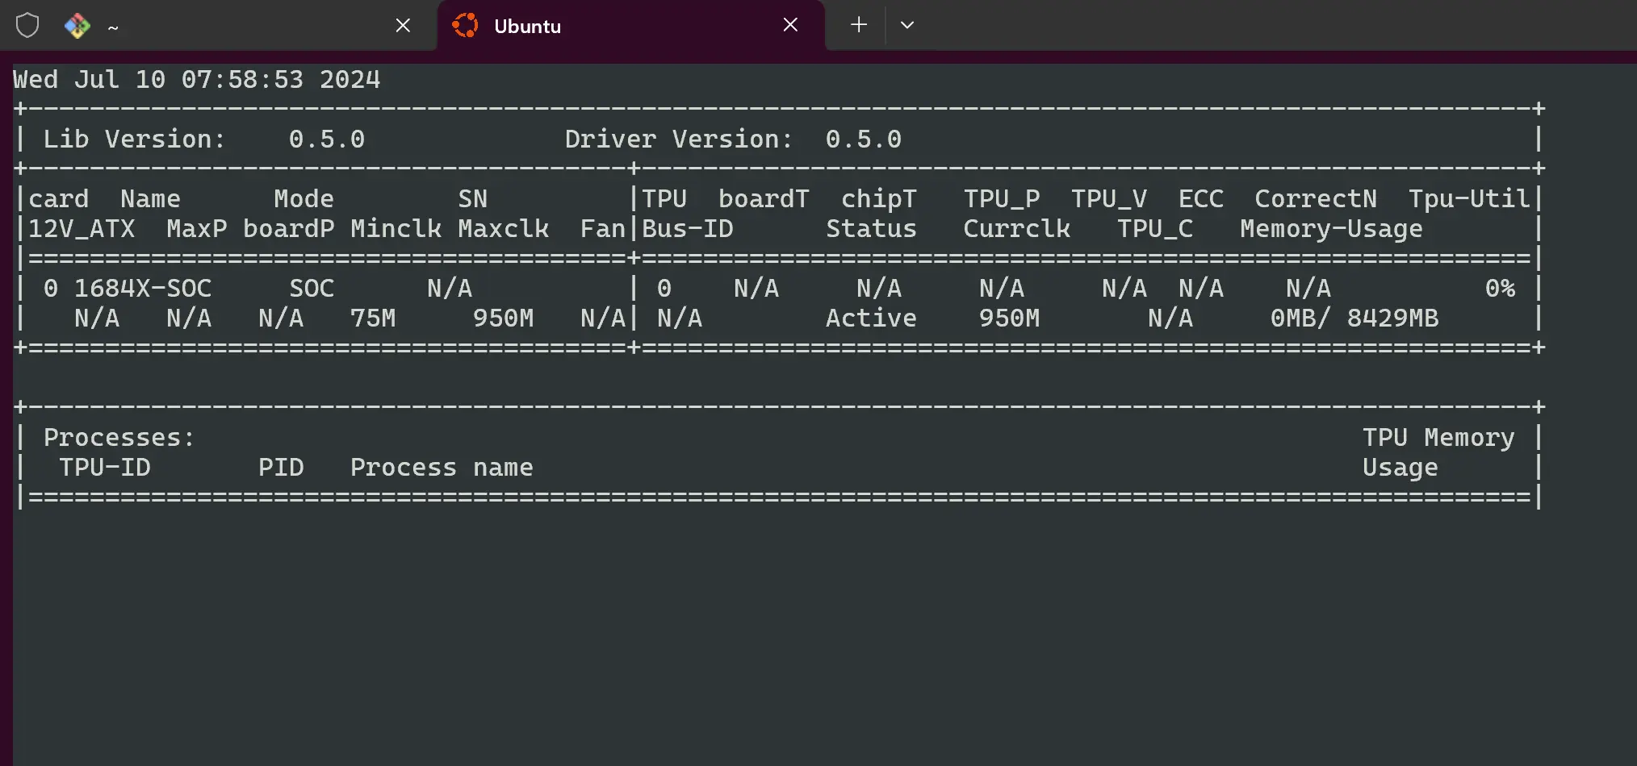The height and width of the screenshot is (766, 1637).
Task: Click the timestamp line Wed Jul 10
Action: [x=196, y=79]
